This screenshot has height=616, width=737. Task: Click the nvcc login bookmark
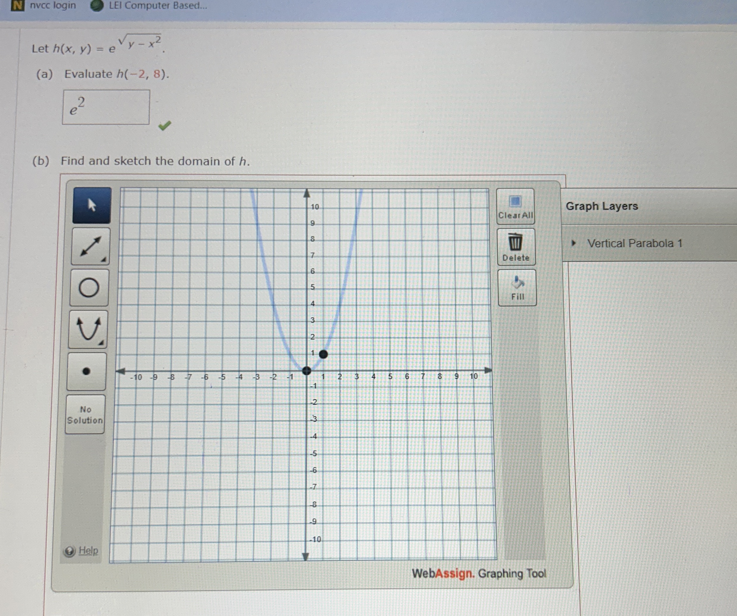(52, 5)
